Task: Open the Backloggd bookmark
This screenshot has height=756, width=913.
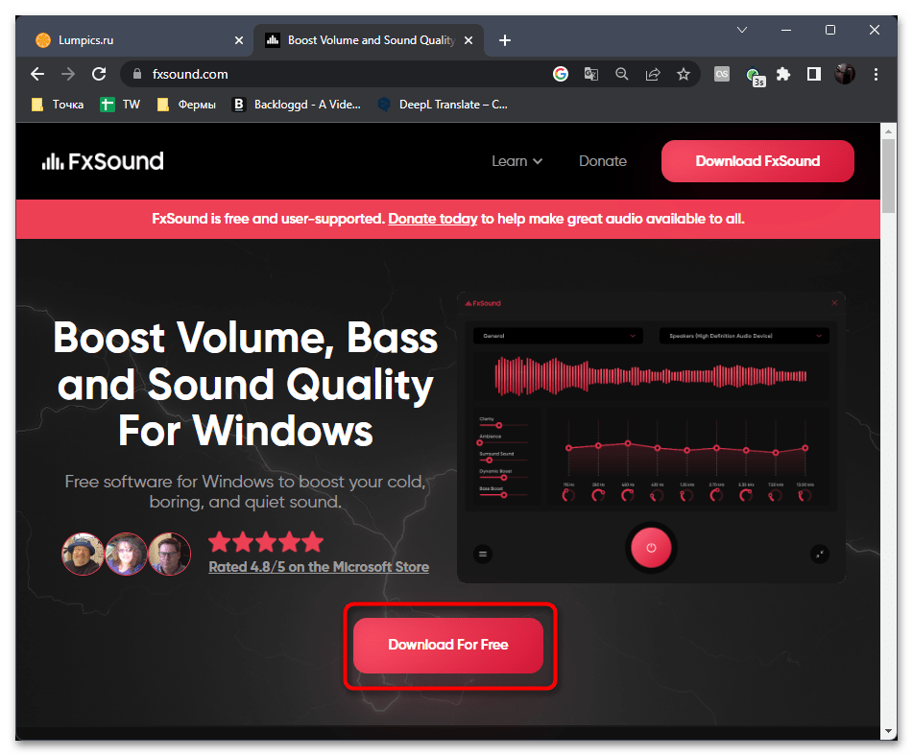Action: [x=297, y=105]
